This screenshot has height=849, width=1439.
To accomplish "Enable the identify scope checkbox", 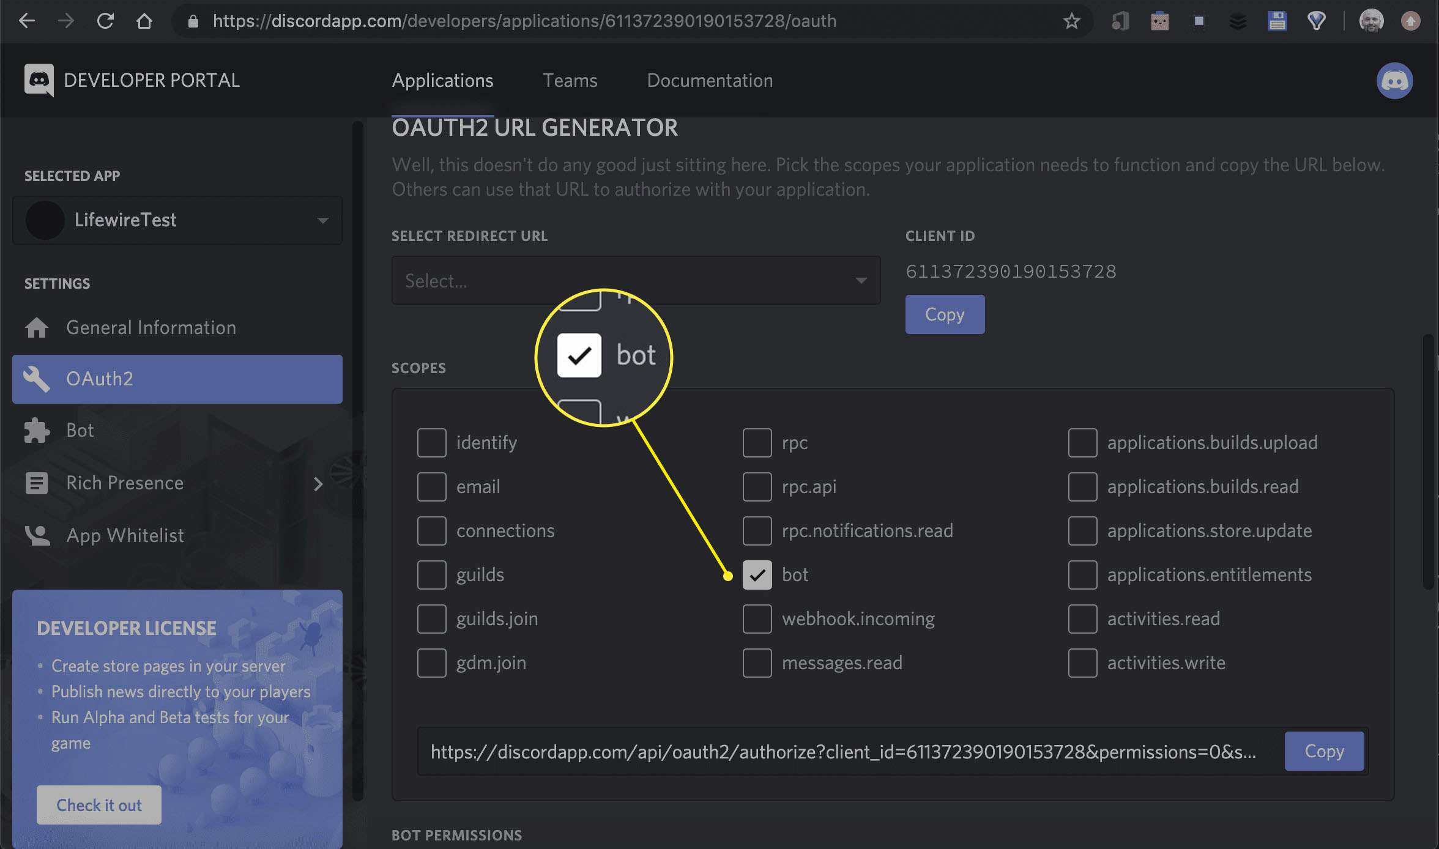I will coord(432,443).
